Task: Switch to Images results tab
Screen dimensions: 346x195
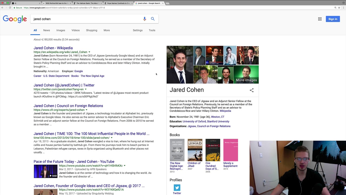Action: pos(61,30)
